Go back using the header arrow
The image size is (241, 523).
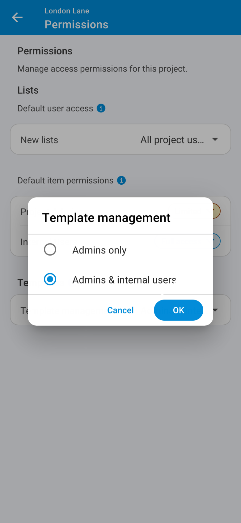pyautogui.click(x=17, y=17)
